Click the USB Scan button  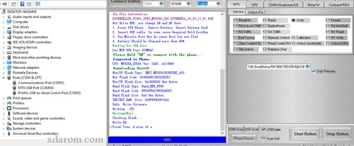pyautogui.click(x=251, y=130)
